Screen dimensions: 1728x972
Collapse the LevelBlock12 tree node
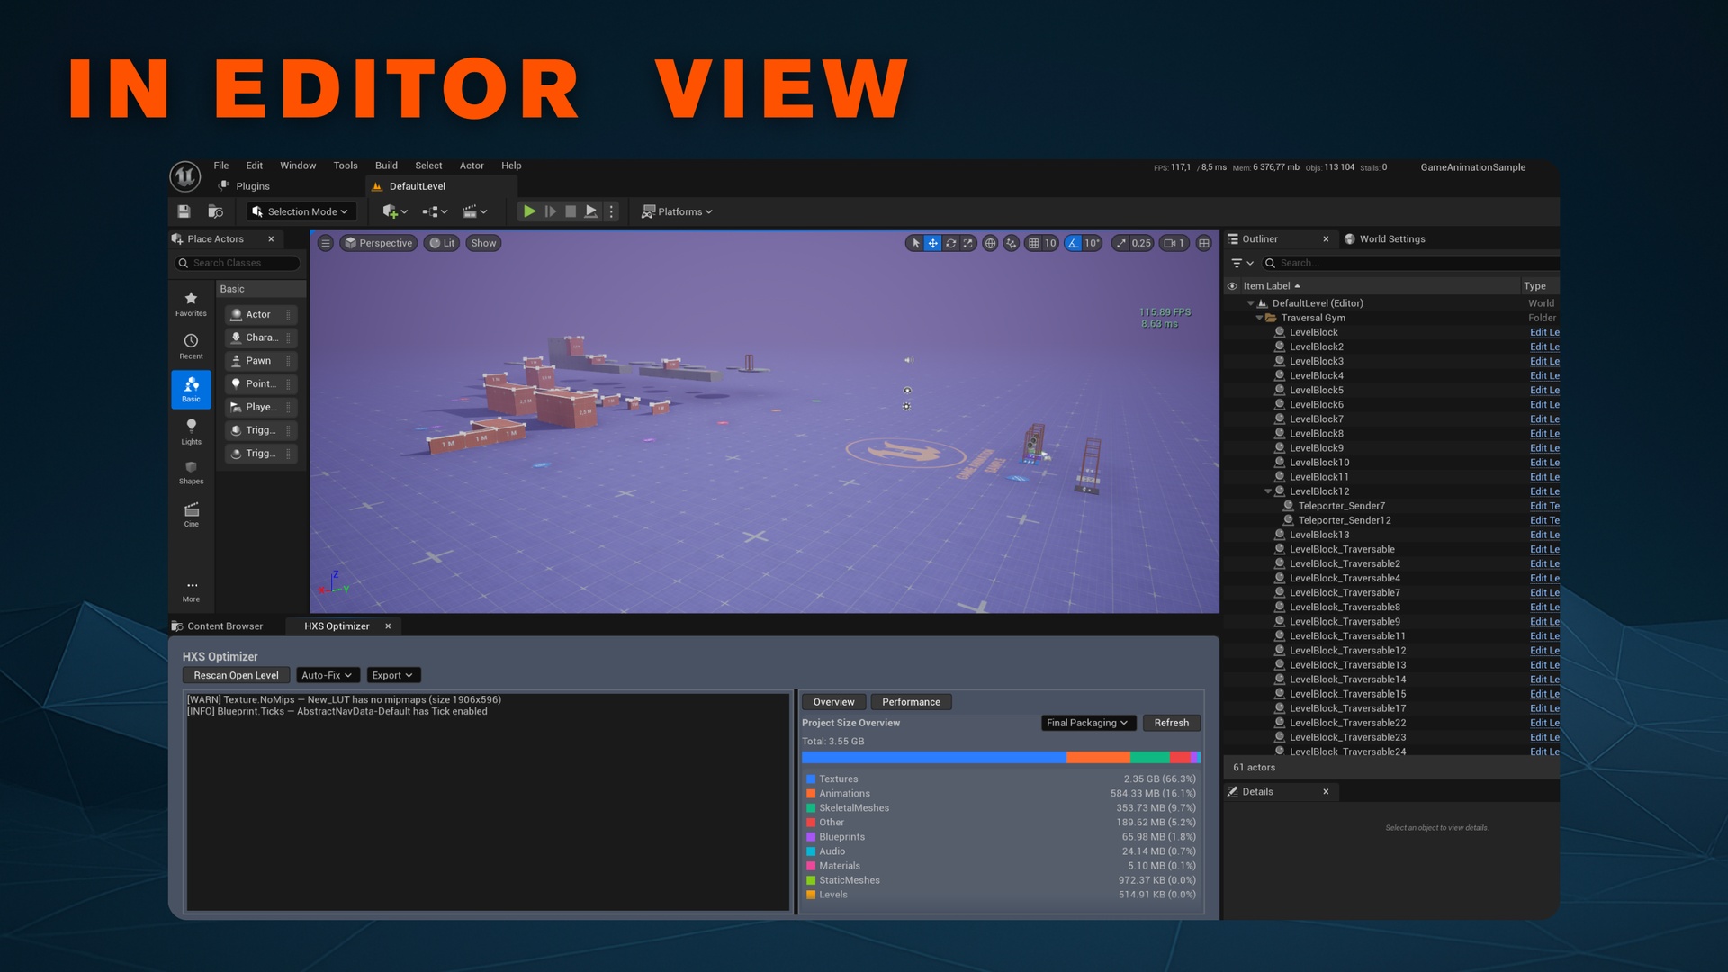pos(1268,491)
